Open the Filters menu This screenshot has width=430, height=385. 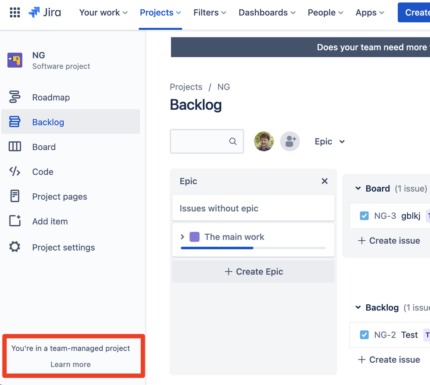pyautogui.click(x=210, y=12)
